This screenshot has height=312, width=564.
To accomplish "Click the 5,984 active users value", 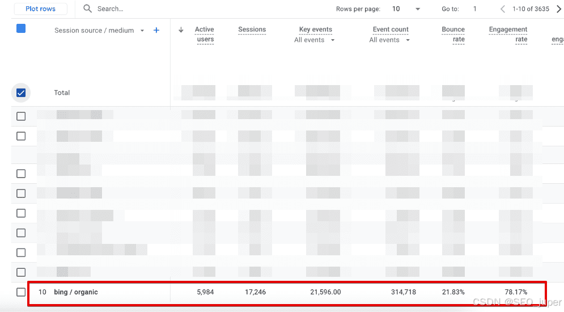I will pos(205,292).
